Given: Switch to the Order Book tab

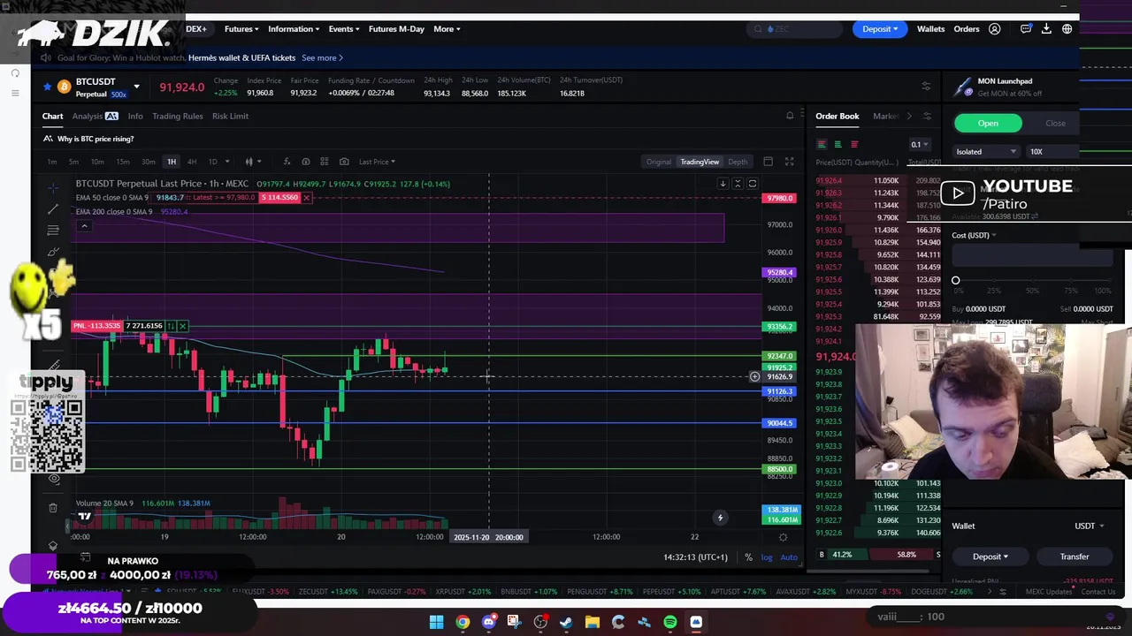Looking at the screenshot, I should (x=837, y=116).
